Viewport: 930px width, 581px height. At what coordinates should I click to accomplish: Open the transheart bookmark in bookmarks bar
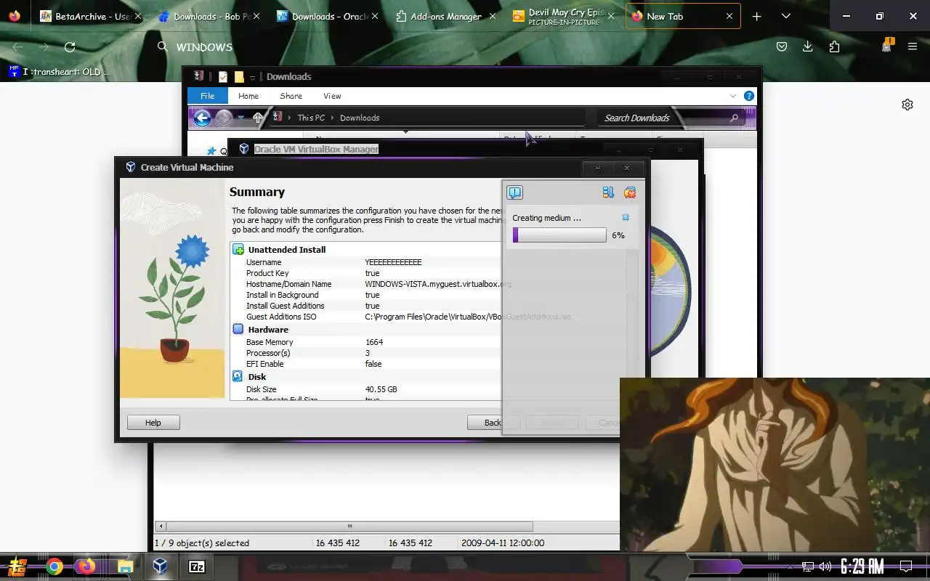tap(58, 72)
